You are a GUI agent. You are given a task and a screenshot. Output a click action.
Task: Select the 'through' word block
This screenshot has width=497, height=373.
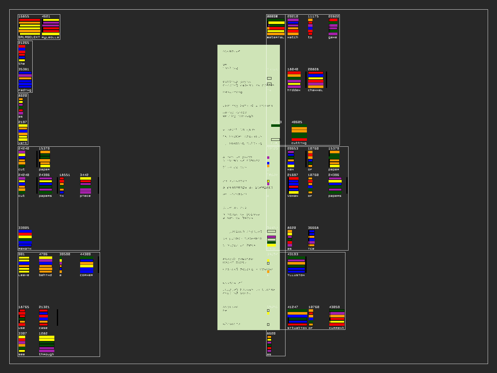(47, 344)
